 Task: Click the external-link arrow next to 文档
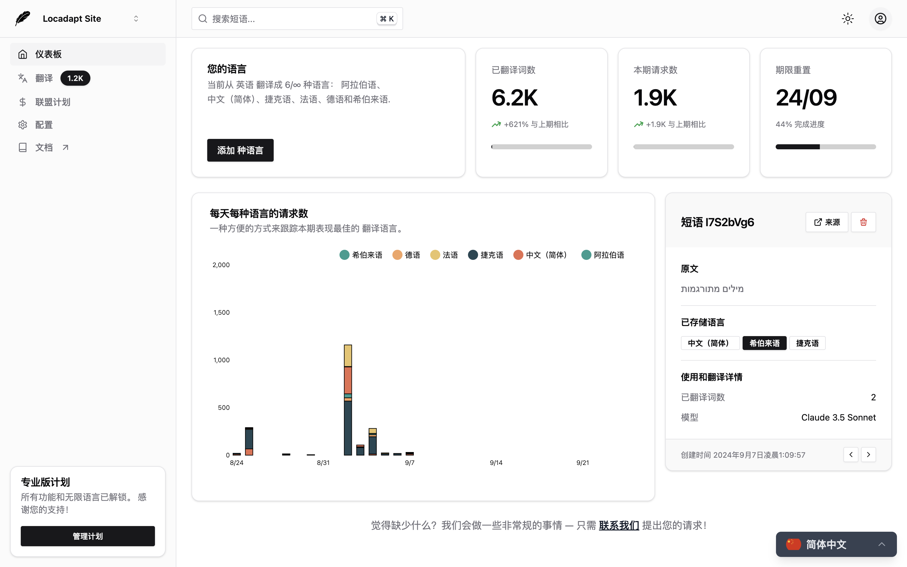(66, 147)
